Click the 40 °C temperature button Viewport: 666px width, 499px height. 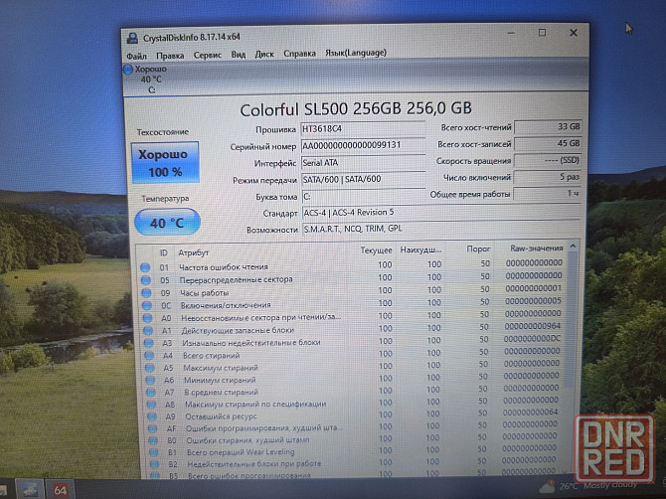(x=167, y=222)
